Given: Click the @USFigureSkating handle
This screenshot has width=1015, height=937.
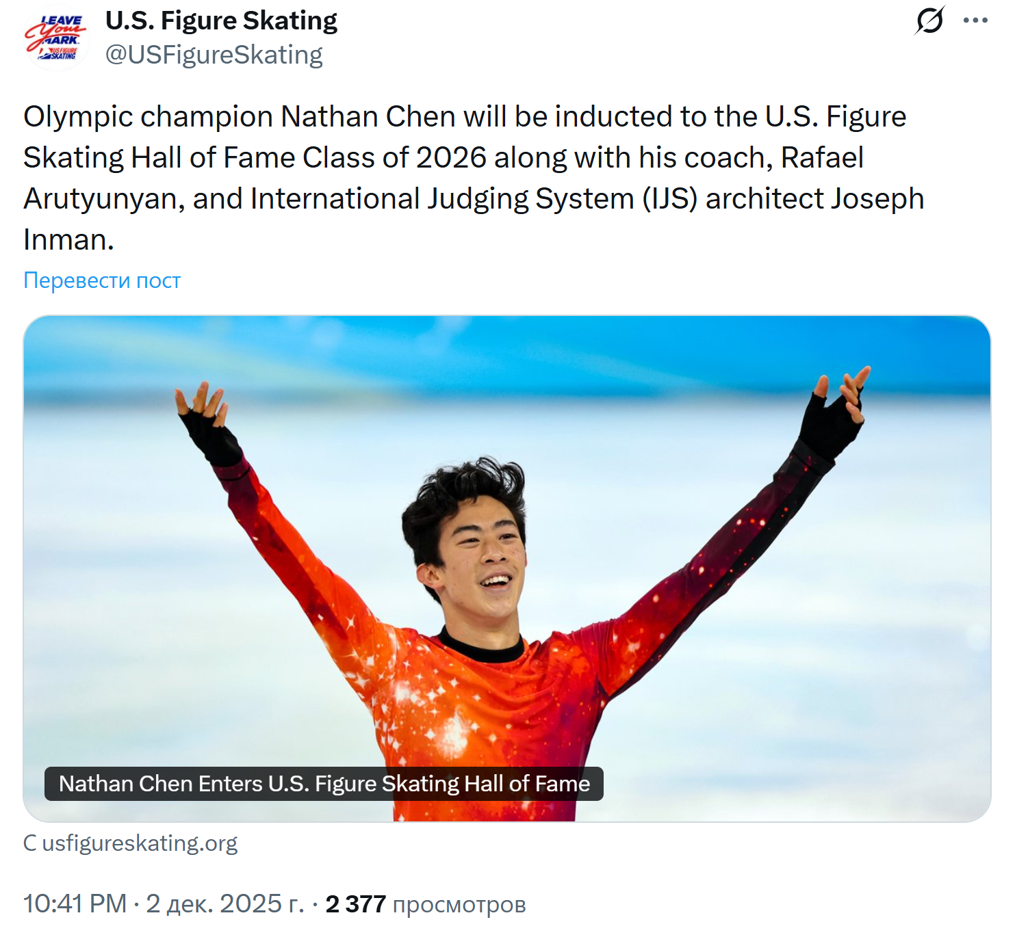Looking at the screenshot, I should 214,55.
